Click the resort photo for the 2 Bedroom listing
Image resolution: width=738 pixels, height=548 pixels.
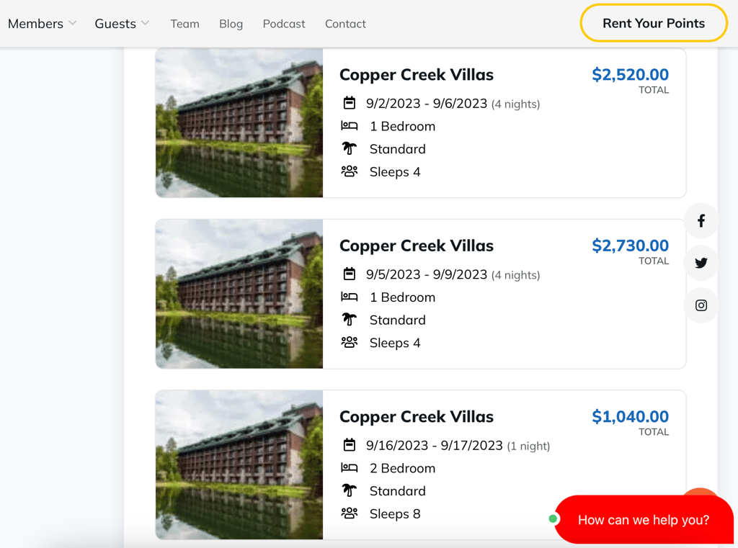(x=239, y=464)
